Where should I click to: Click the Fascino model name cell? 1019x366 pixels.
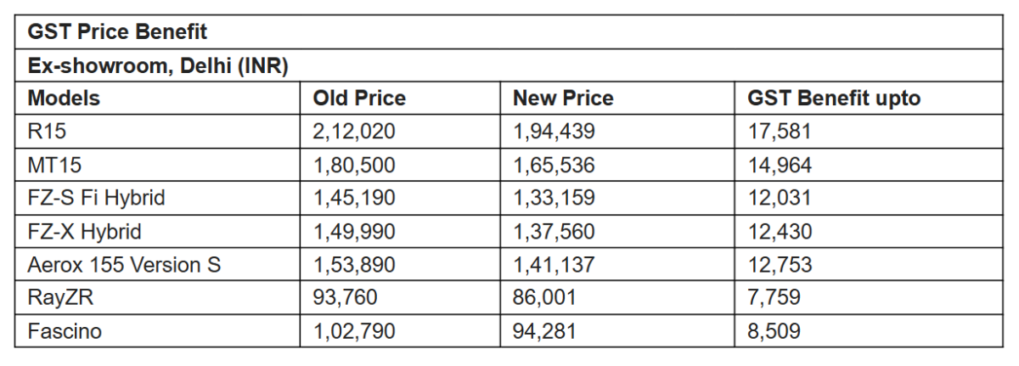[65, 330]
